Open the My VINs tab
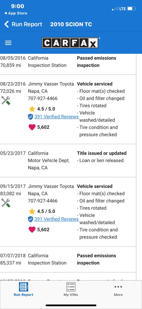The height and width of the screenshot is (309, 142). click(71, 289)
